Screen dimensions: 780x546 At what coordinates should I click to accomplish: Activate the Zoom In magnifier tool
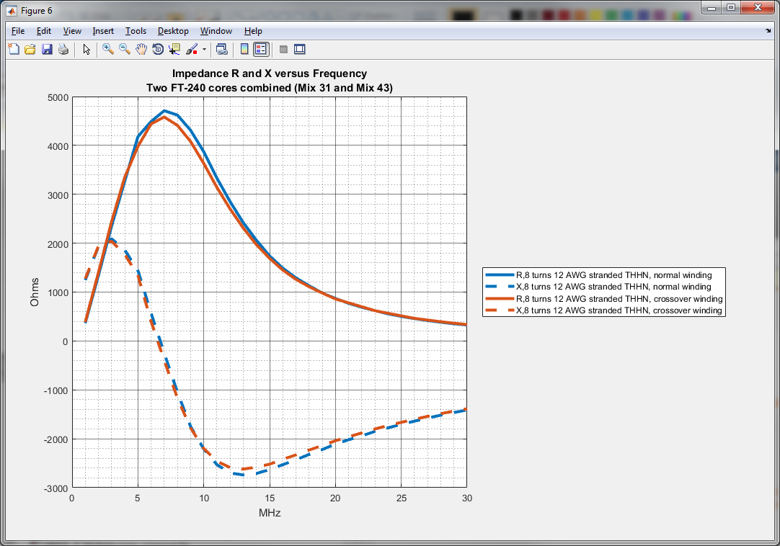(x=108, y=49)
